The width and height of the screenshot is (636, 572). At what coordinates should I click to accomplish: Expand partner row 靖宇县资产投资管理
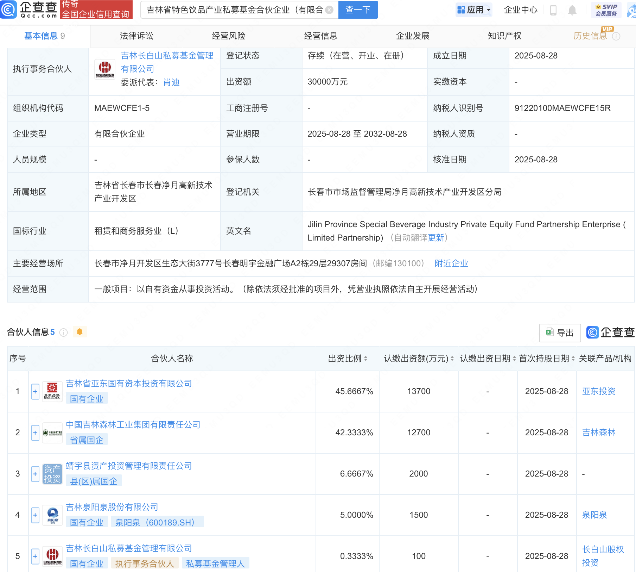tap(35, 474)
